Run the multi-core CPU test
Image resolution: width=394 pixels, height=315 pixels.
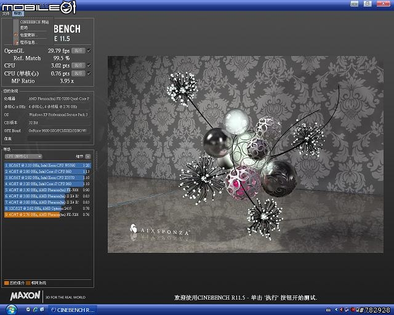tap(78, 65)
